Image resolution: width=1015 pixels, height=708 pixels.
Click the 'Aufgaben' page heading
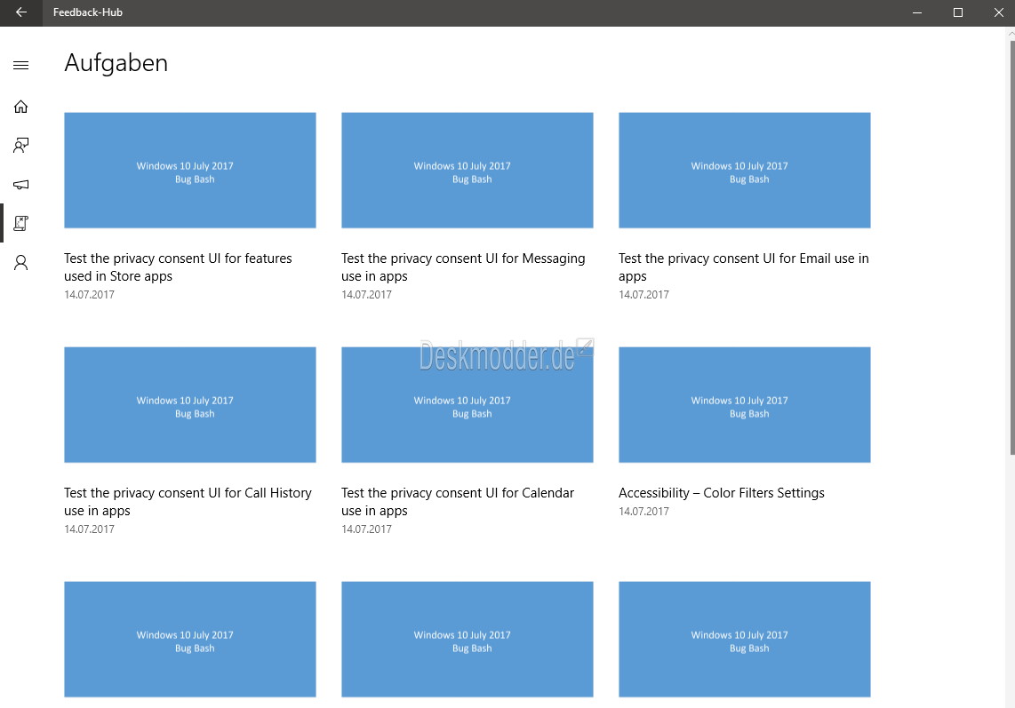click(x=116, y=63)
